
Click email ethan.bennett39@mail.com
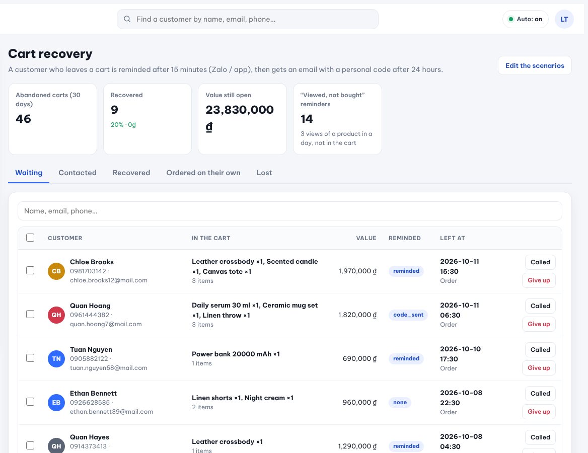click(x=111, y=412)
